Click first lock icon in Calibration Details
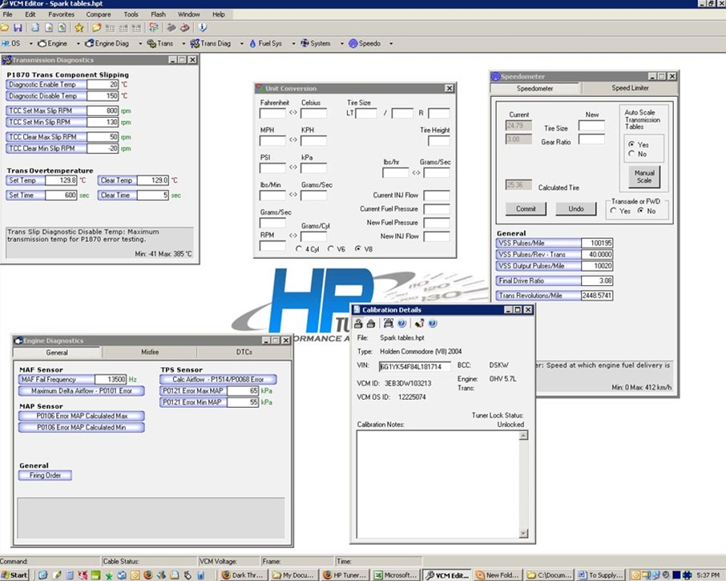 pos(358,324)
